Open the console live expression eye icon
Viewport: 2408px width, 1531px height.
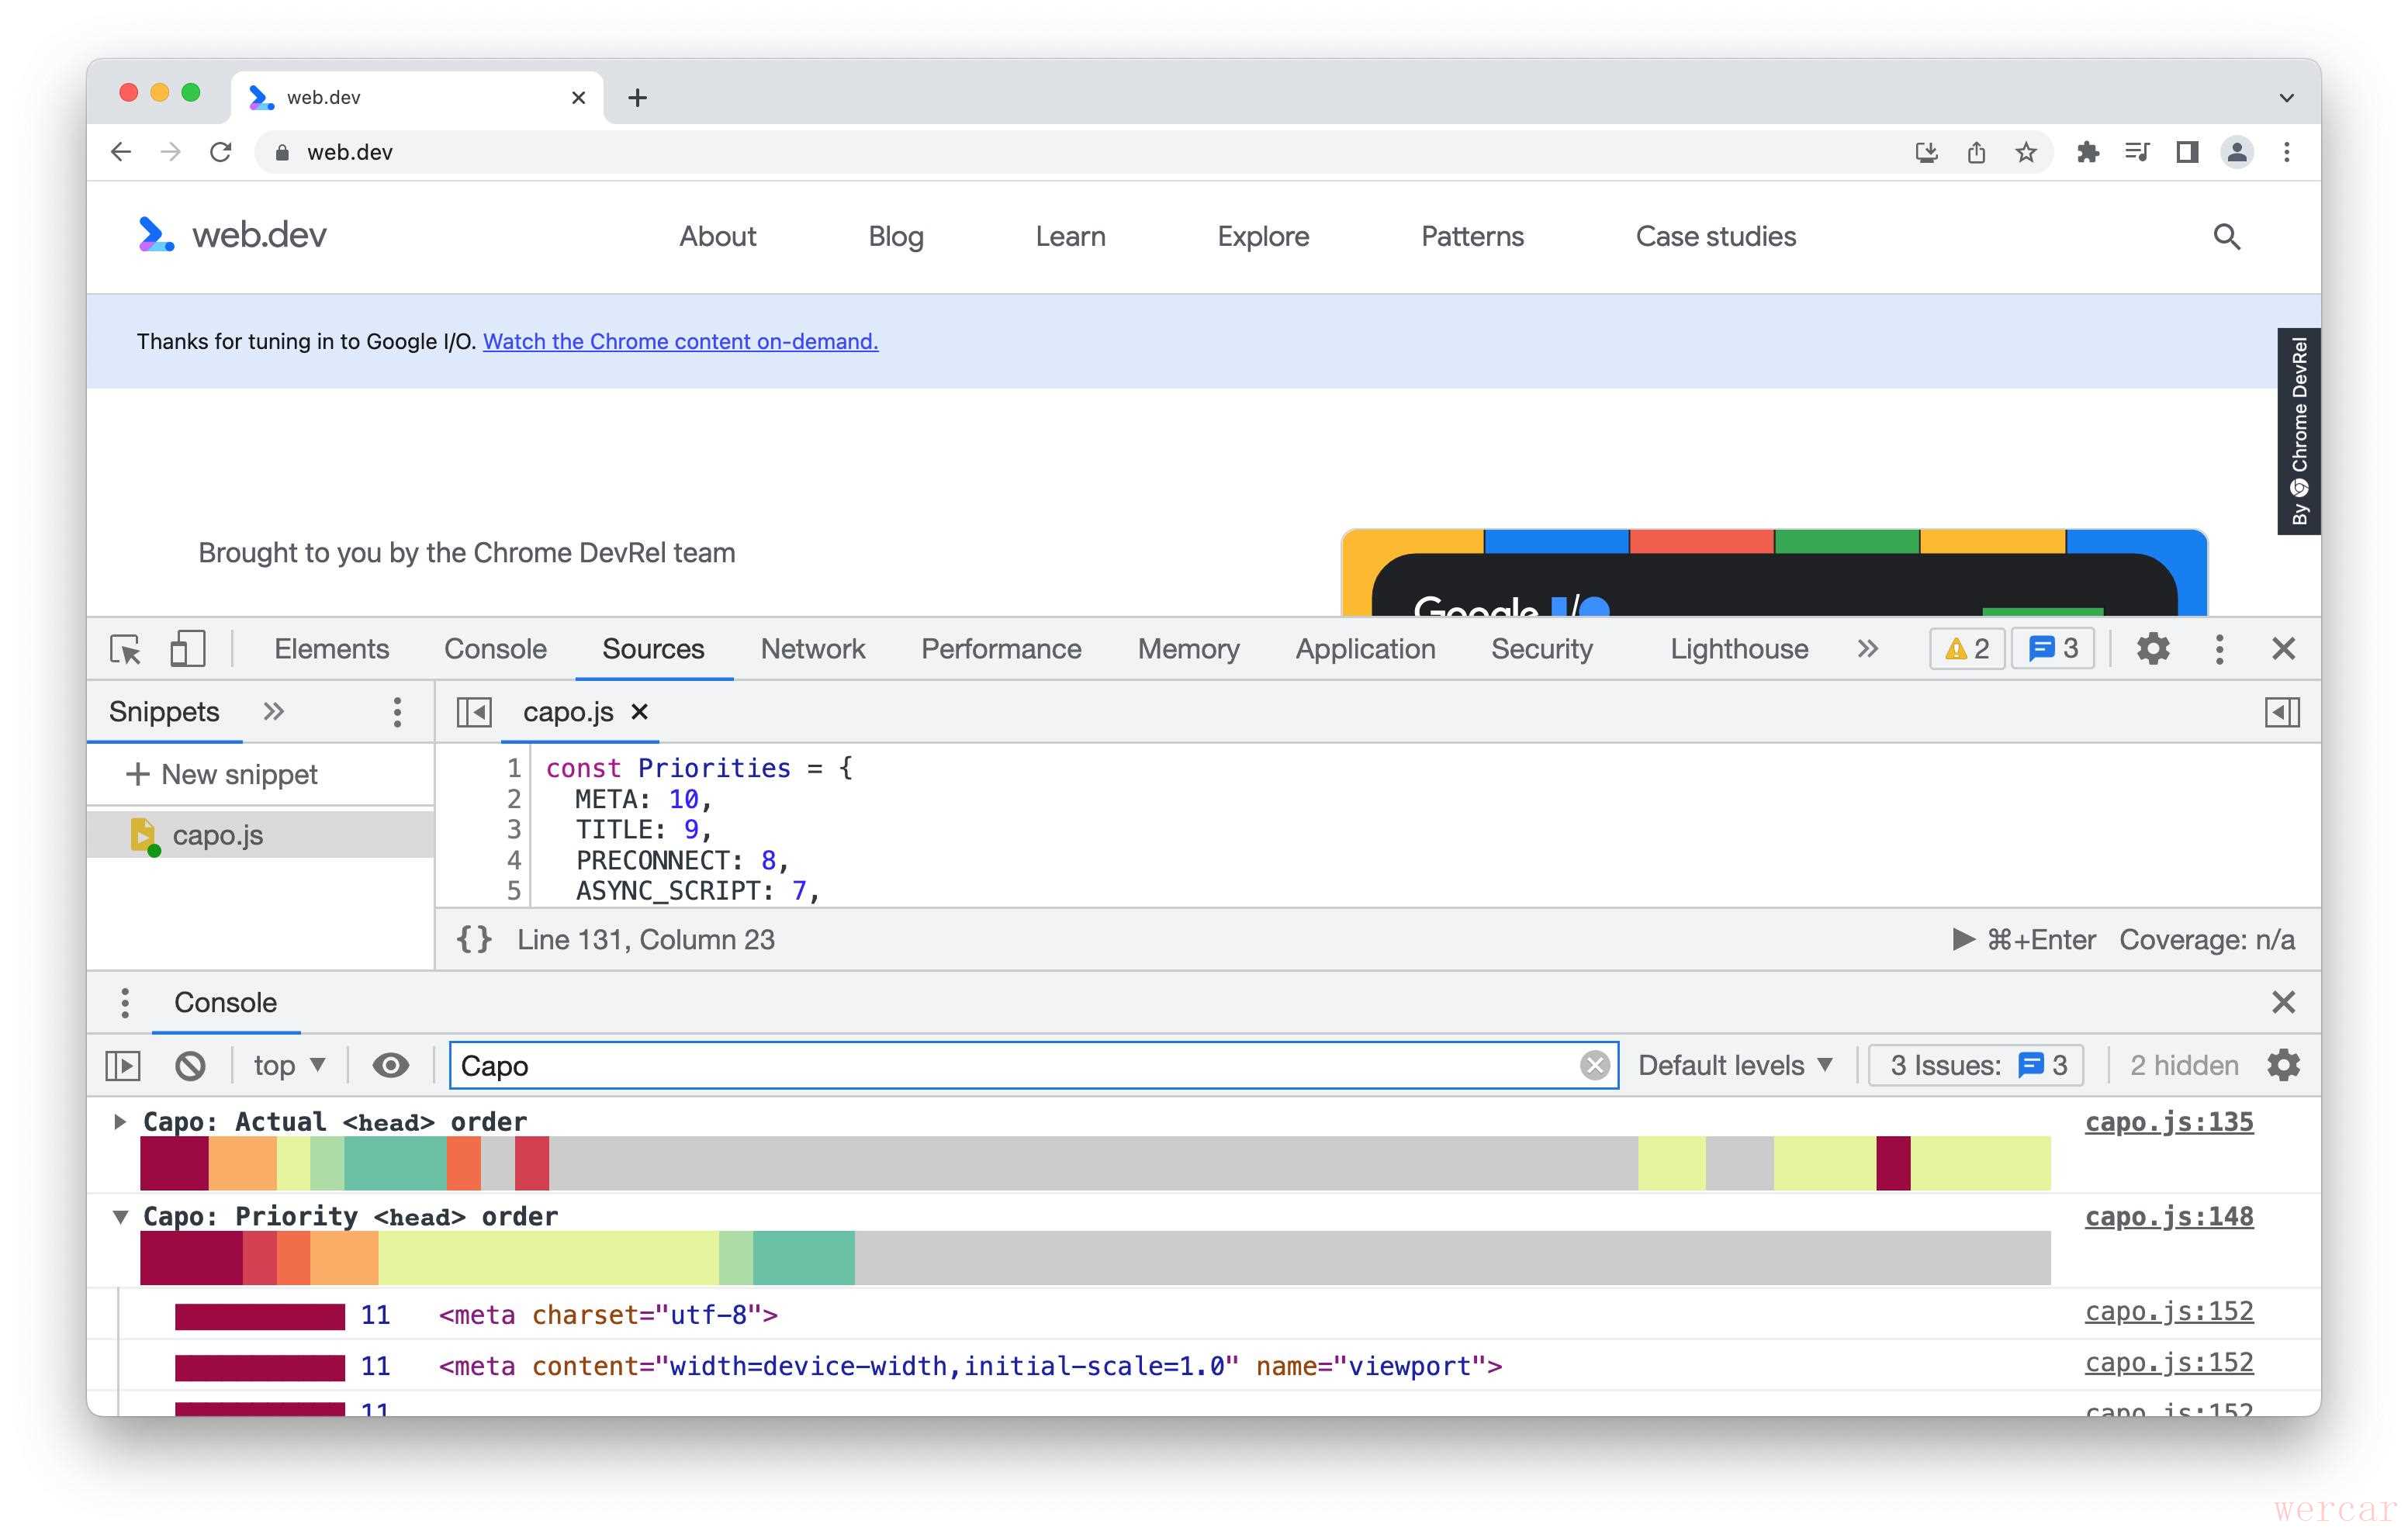(x=390, y=1065)
